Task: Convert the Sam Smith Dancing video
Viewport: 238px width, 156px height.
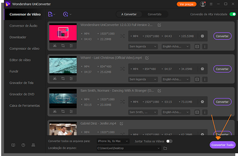Action: [223, 102]
